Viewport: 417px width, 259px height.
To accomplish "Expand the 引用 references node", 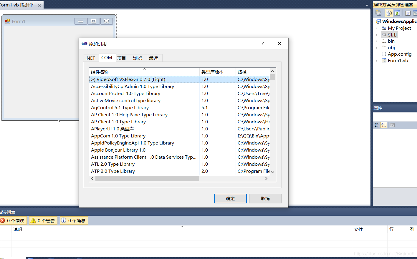I will pyautogui.click(x=376, y=35).
